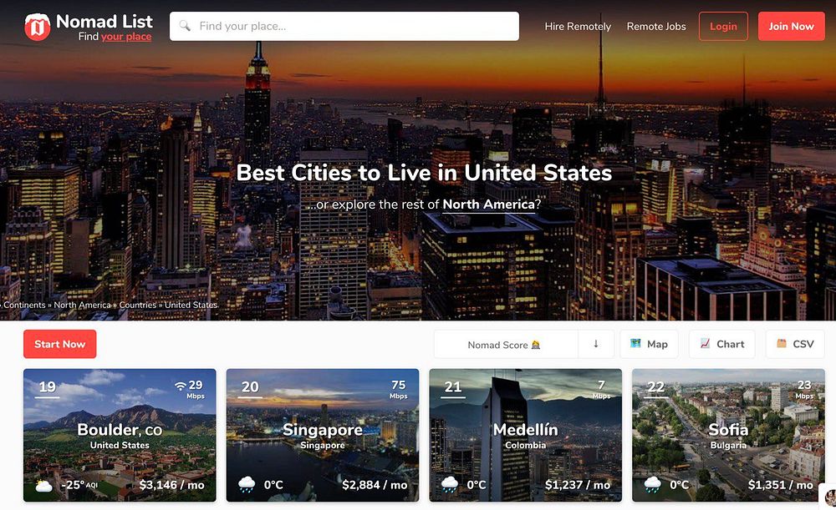Open Remote Jobs menu item
Image resolution: width=836 pixels, height=510 pixels.
click(x=656, y=26)
